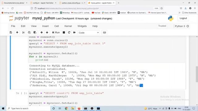Image resolution: width=198 pixels, height=111 pixels.
Task: Click the Logout button
Action: (183, 18)
